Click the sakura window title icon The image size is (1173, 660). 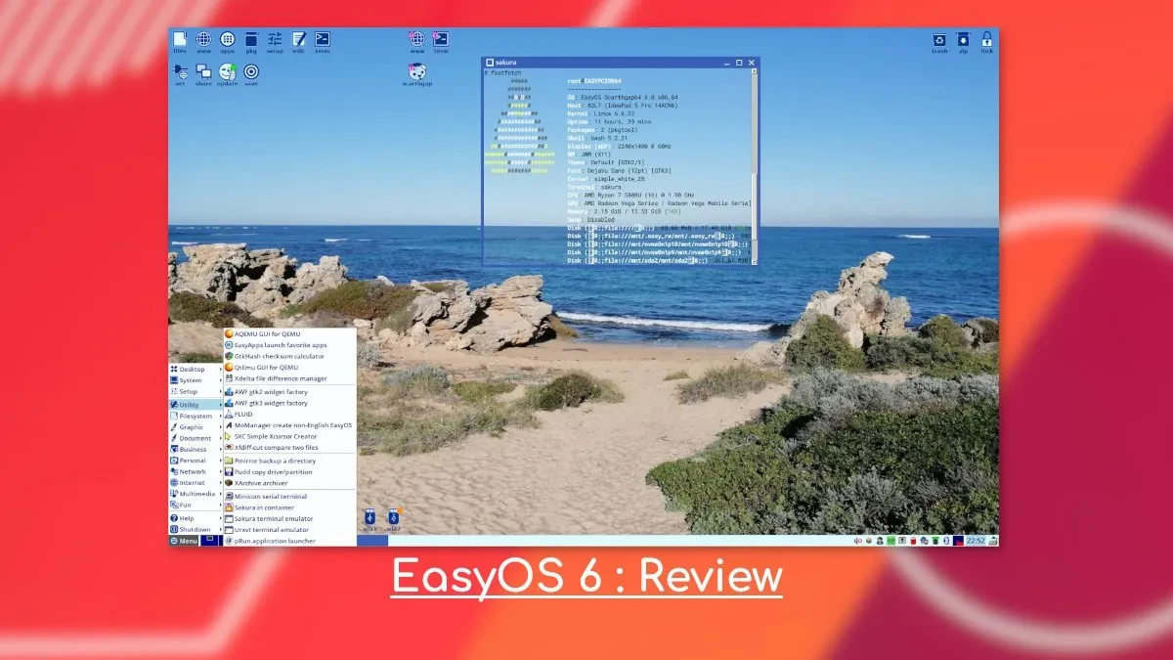click(x=490, y=62)
